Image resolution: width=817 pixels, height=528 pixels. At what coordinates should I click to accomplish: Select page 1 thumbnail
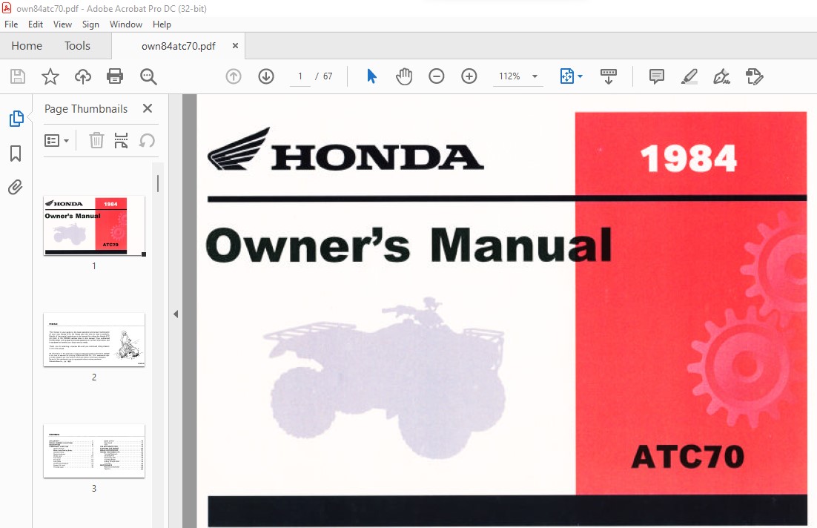[94, 225]
